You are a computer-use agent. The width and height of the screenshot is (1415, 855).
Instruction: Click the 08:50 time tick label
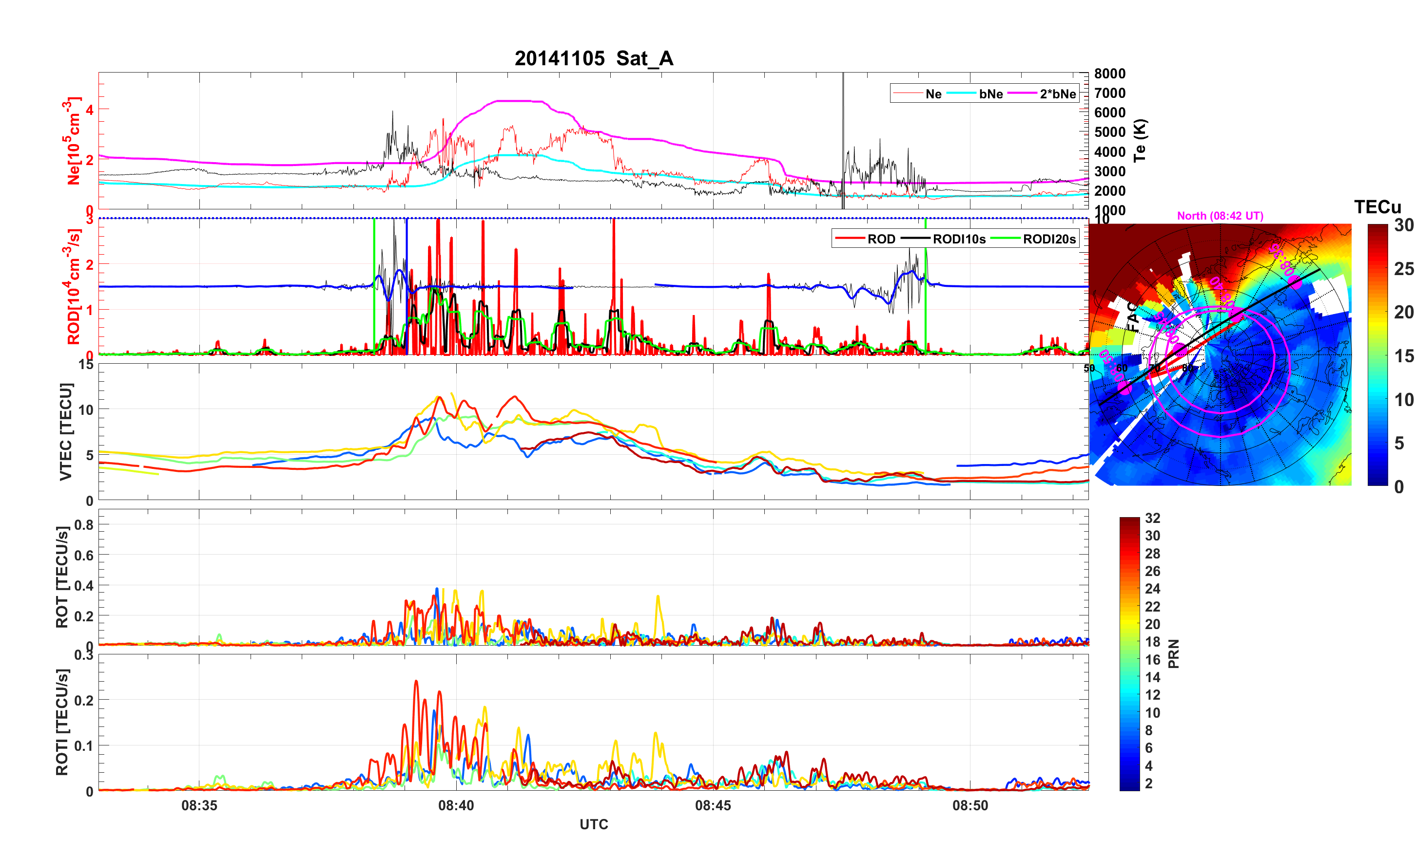click(970, 805)
